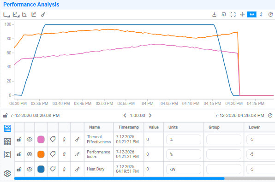Image resolution: width=275 pixels, height=182 pixels.
Task: Click the Heat Duty lower limit field
Action: (x=261, y=170)
